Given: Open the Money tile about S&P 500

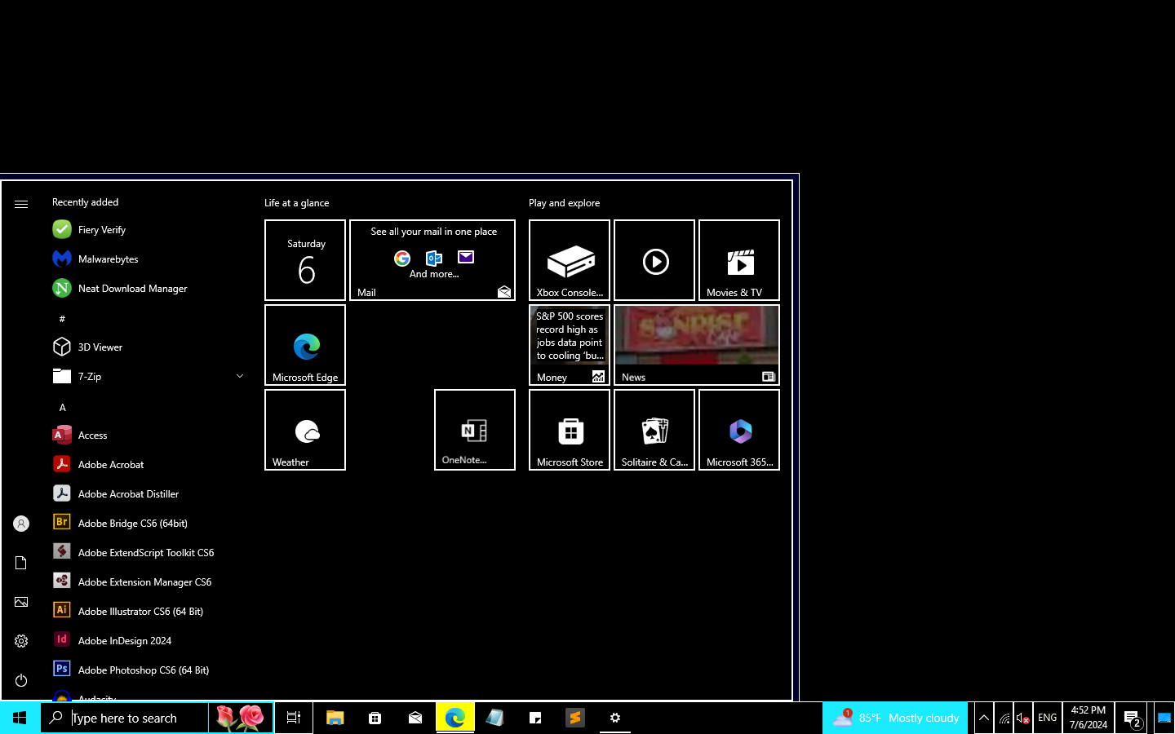Looking at the screenshot, I should pyautogui.click(x=570, y=345).
